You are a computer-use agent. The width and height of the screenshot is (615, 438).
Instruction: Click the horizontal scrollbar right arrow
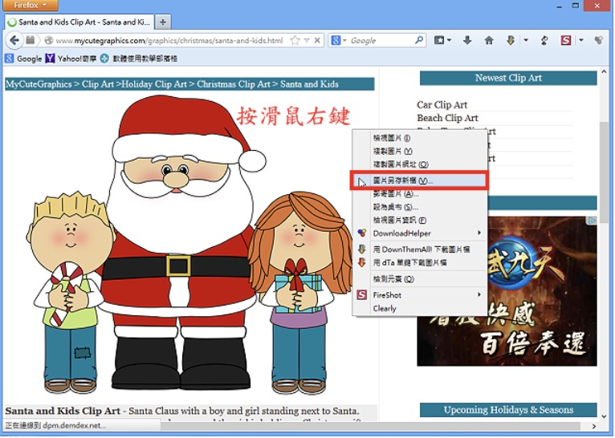pos(594,426)
